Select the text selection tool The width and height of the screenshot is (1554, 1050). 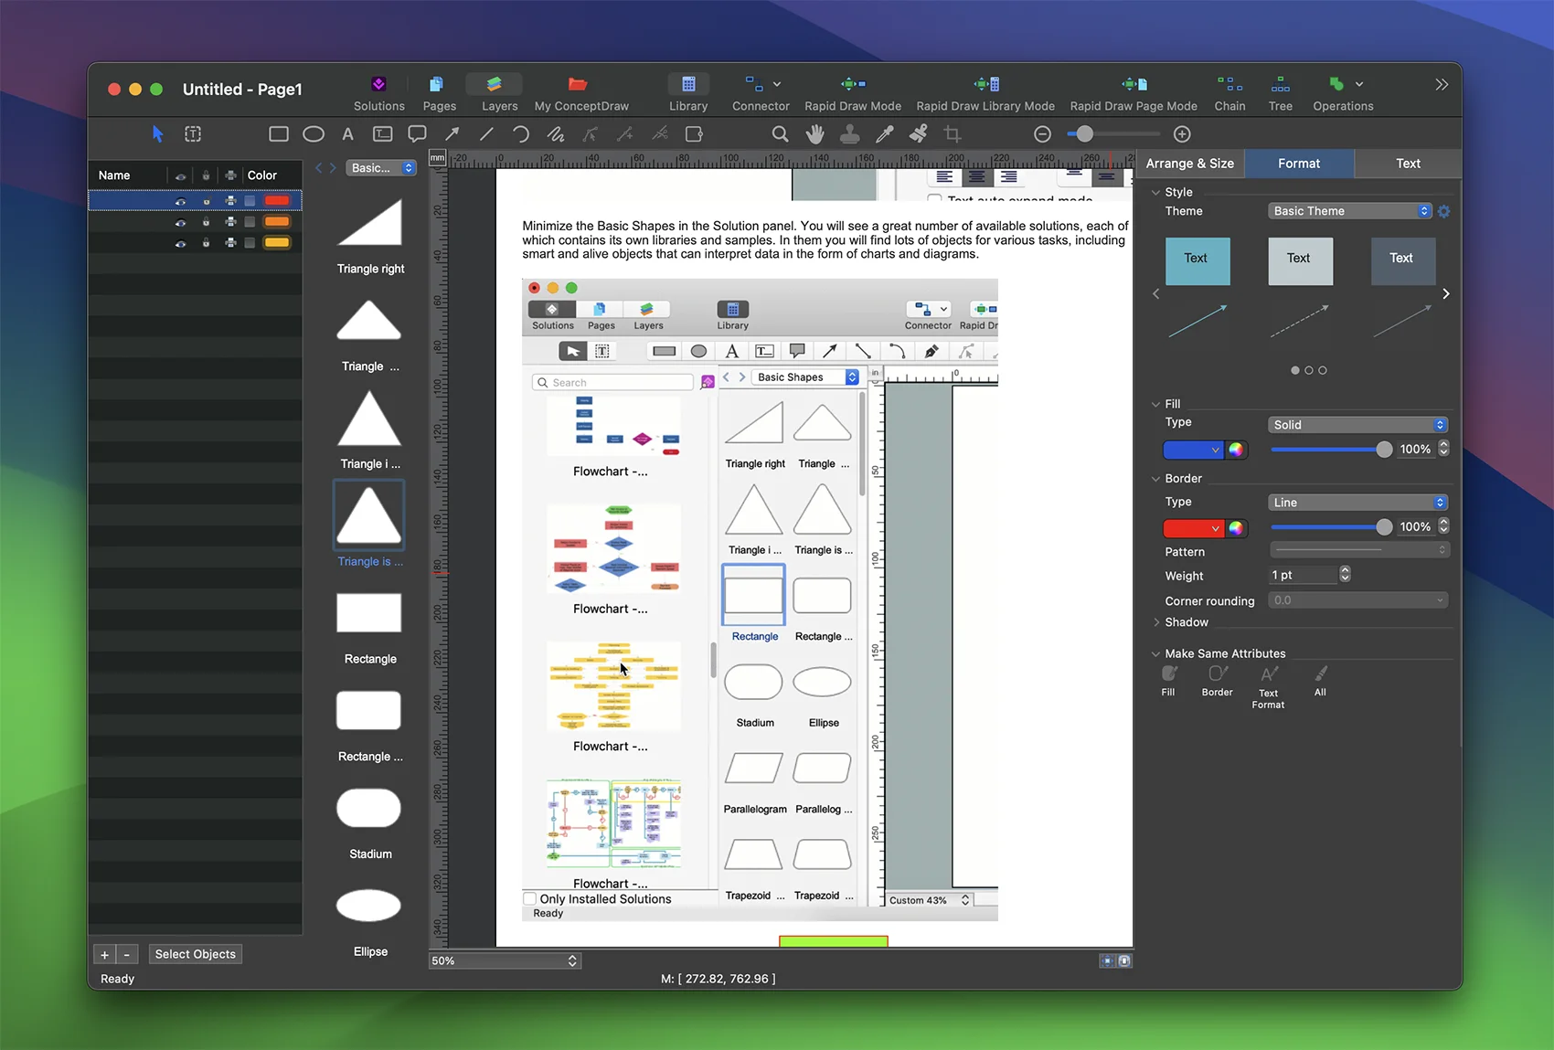(x=193, y=134)
